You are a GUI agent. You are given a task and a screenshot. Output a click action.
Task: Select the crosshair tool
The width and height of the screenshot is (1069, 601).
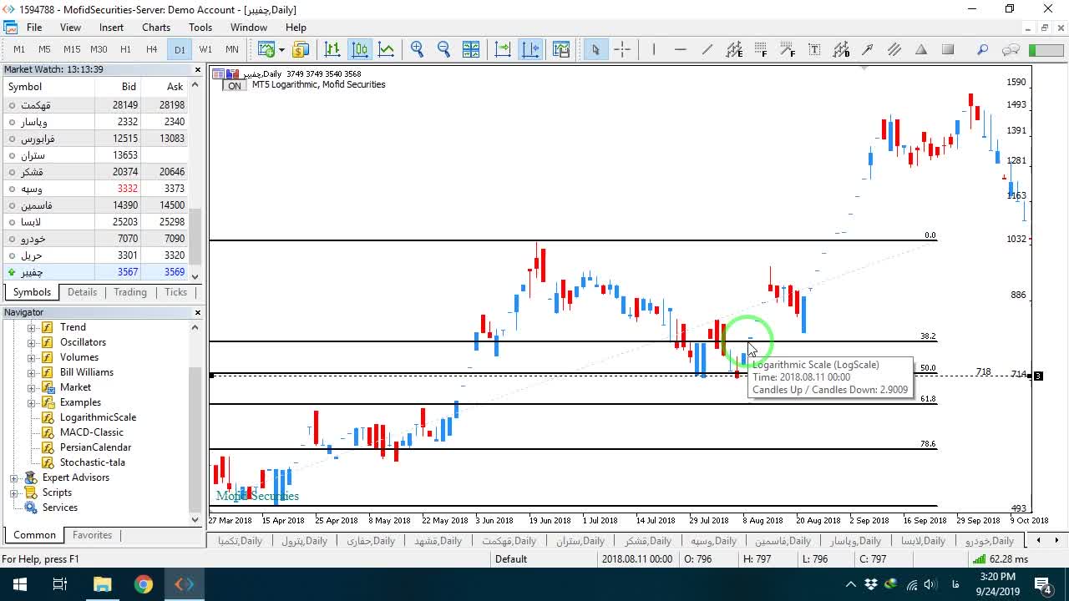(x=622, y=49)
